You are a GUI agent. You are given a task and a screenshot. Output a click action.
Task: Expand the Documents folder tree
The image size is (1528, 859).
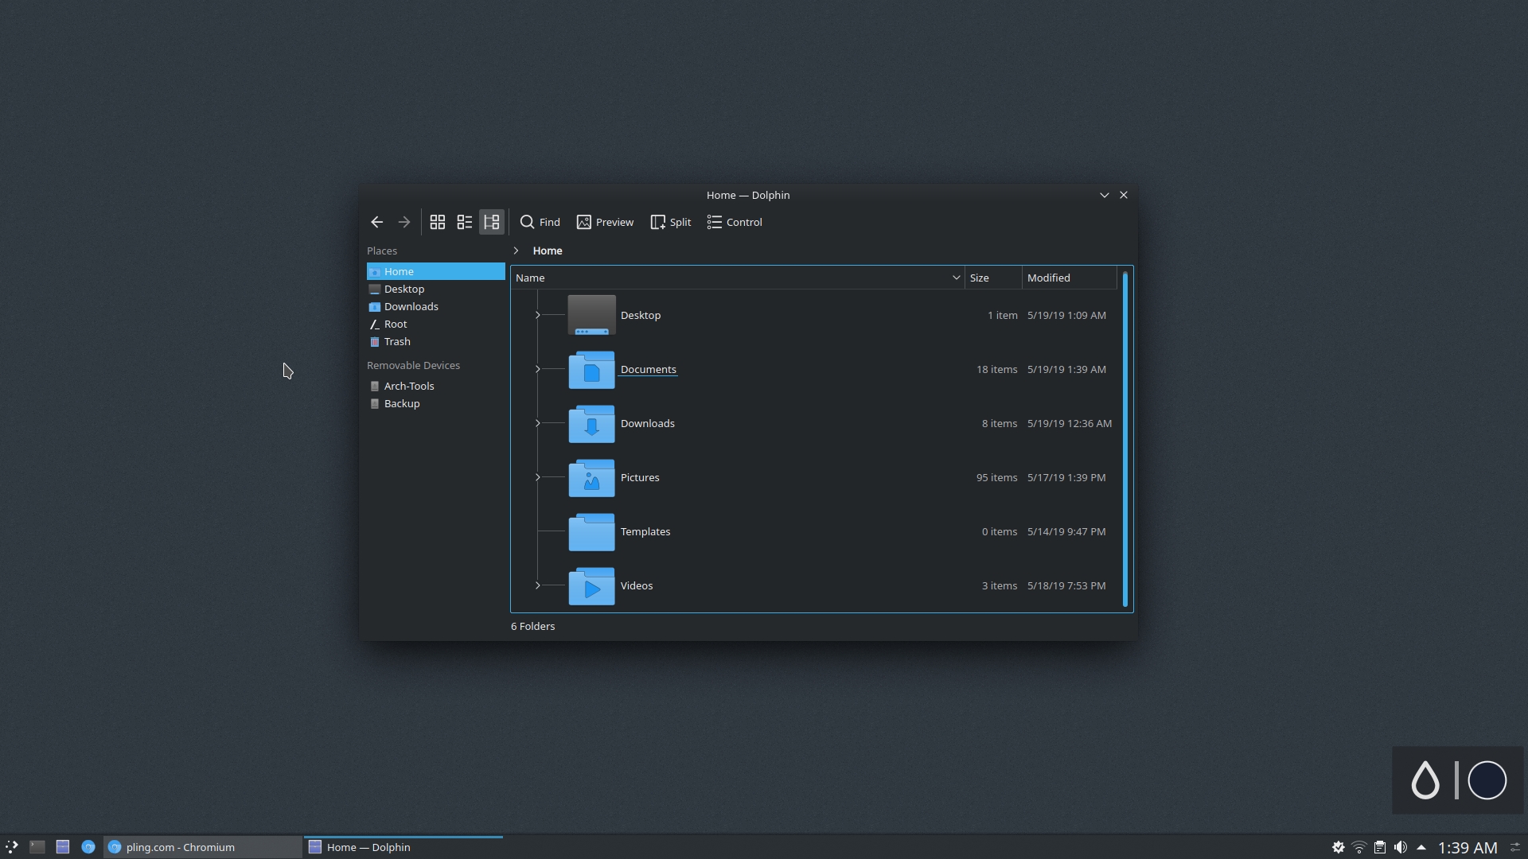(x=538, y=369)
